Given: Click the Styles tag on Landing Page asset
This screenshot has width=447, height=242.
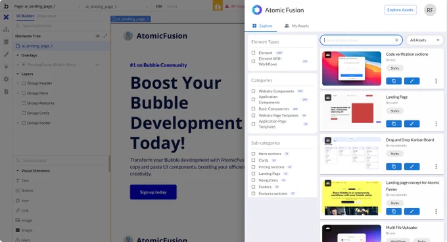Looking at the screenshot, I should pos(395,111).
